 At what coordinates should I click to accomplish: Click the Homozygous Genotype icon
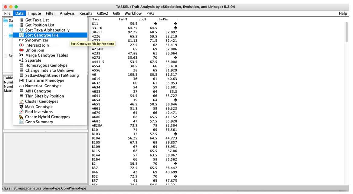21,65
